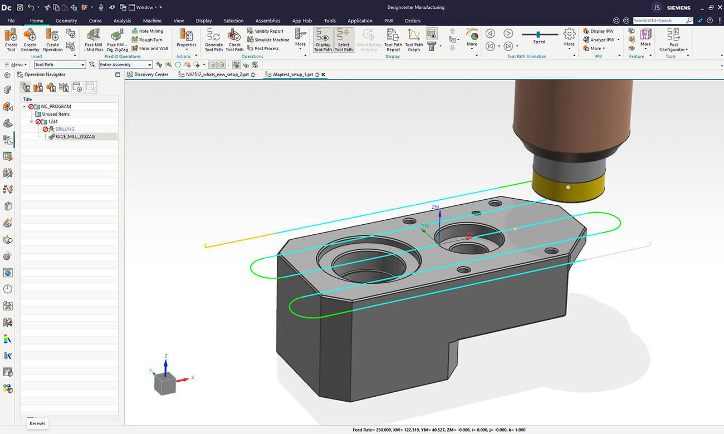
Task: Collapse the NC_PROGRAM tree node
Action: click(x=25, y=106)
